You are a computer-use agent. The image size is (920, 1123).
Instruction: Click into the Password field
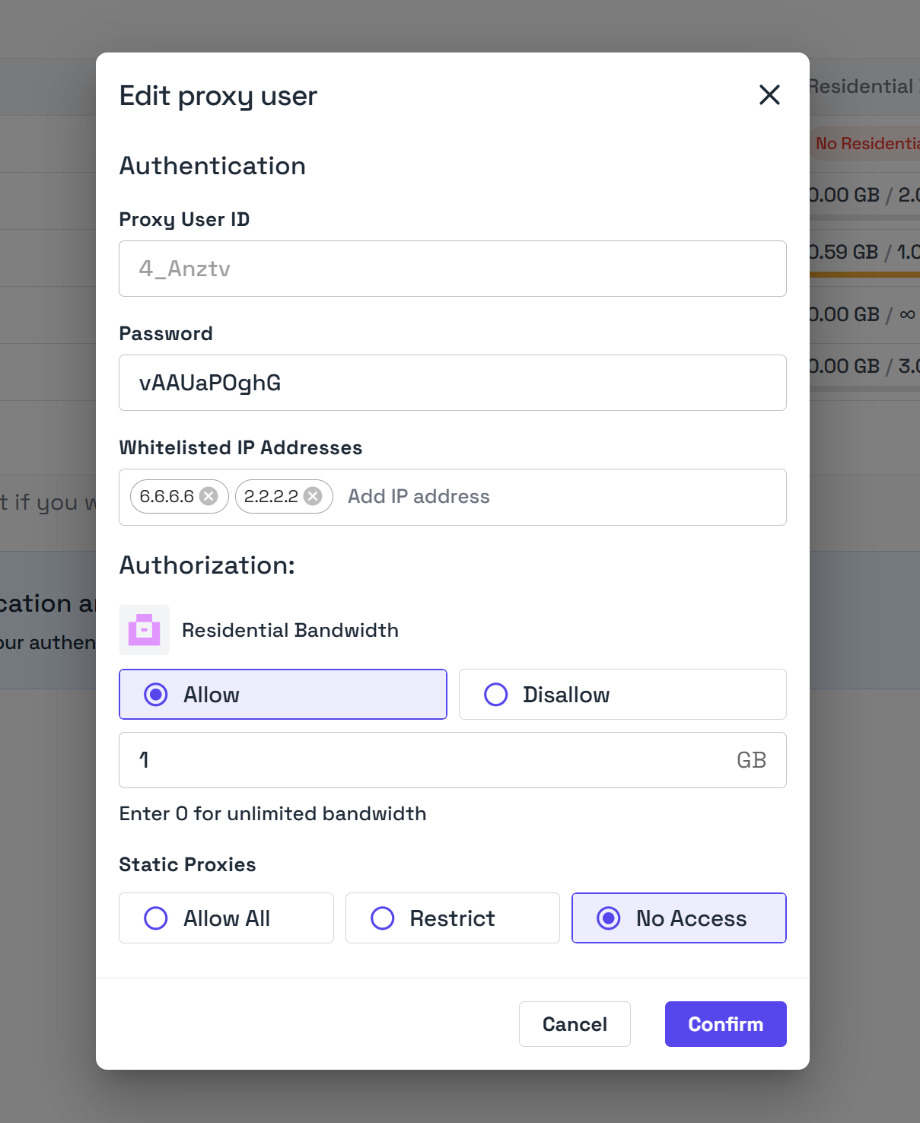click(453, 383)
